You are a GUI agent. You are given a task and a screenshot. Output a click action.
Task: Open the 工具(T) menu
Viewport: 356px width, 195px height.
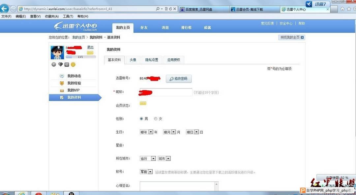point(68,16)
